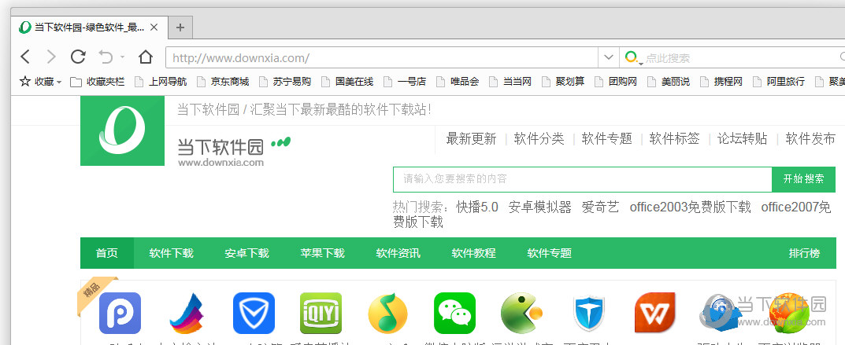The image size is (845, 345).
Task: Select the 软件资讯 navigation tab
Action: coord(398,253)
